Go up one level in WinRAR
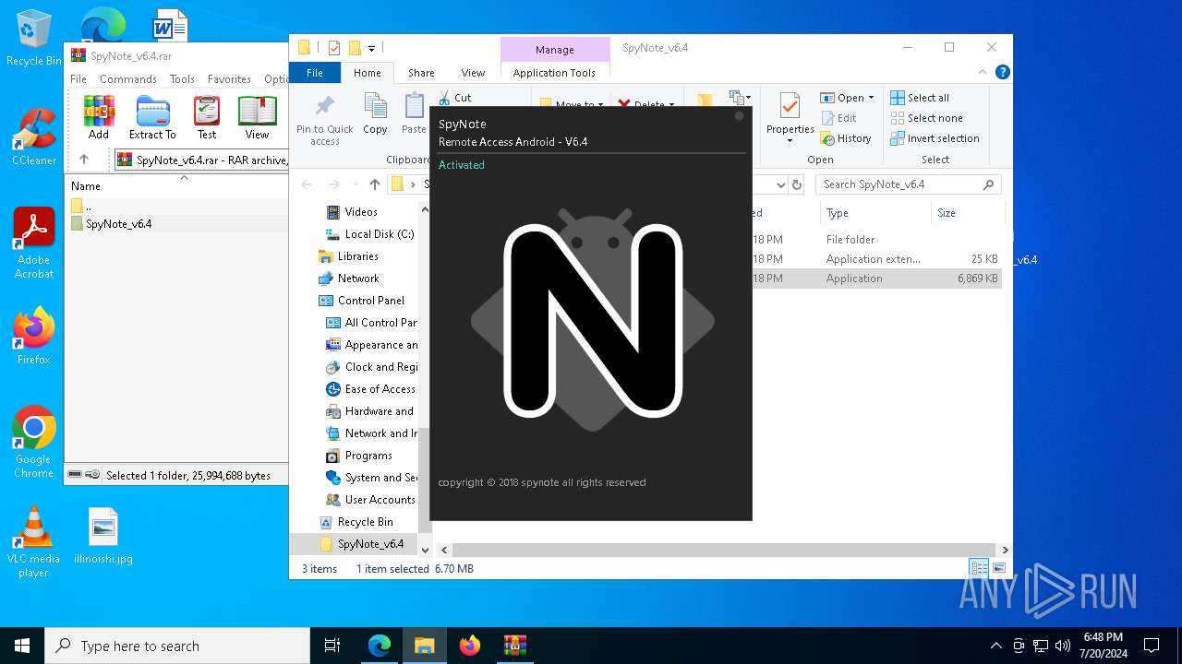The image size is (1182, 664). coord(84,160)
